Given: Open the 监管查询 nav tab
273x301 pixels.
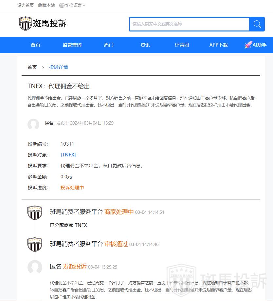Looking at the screenshot, I should pos(72,45).
